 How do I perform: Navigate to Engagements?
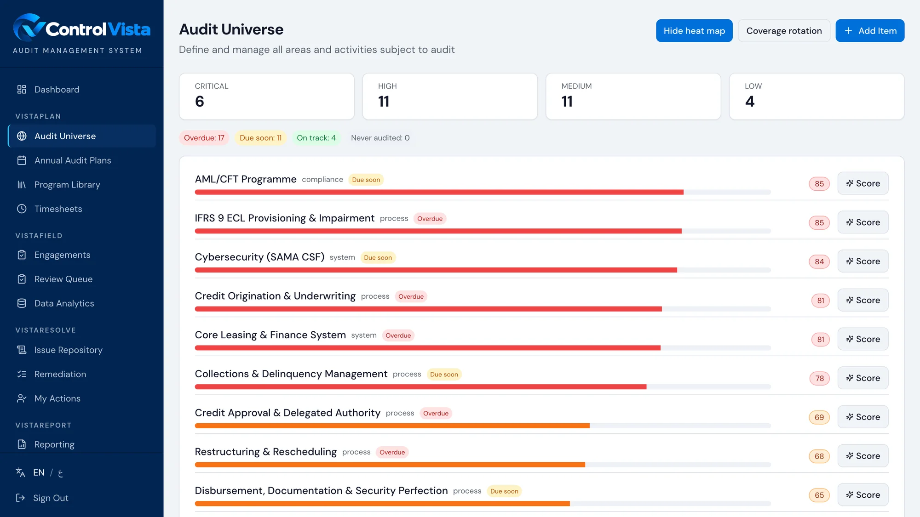tap(82, 255)
